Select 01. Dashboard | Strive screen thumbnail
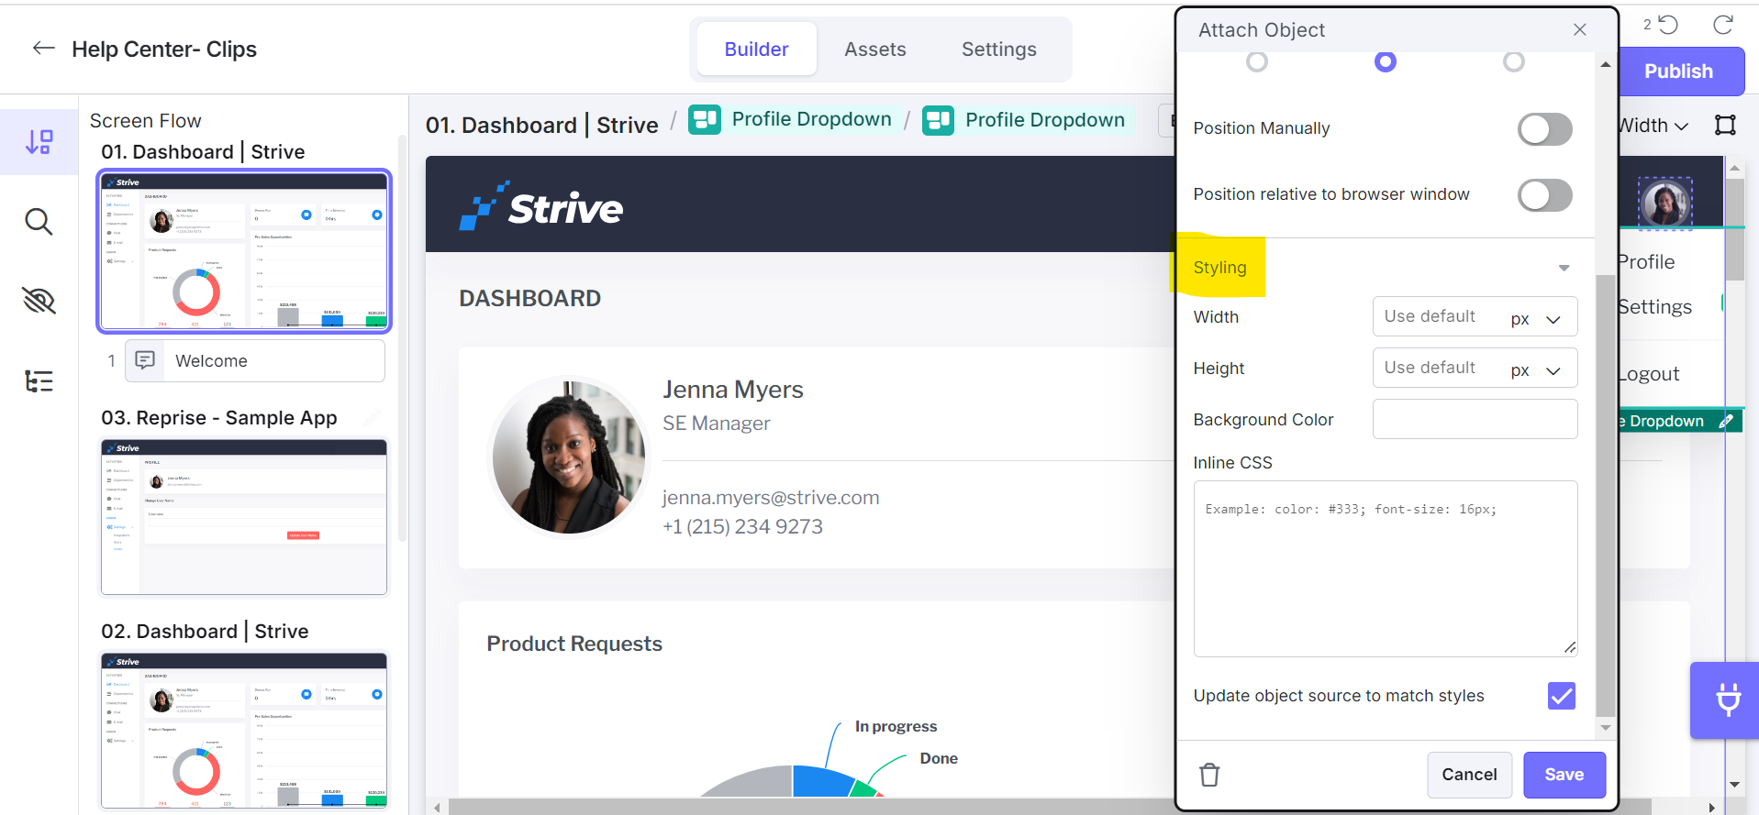Viewport: 1759px width, 815px height. pyautogui.click(x=244, y=251)
